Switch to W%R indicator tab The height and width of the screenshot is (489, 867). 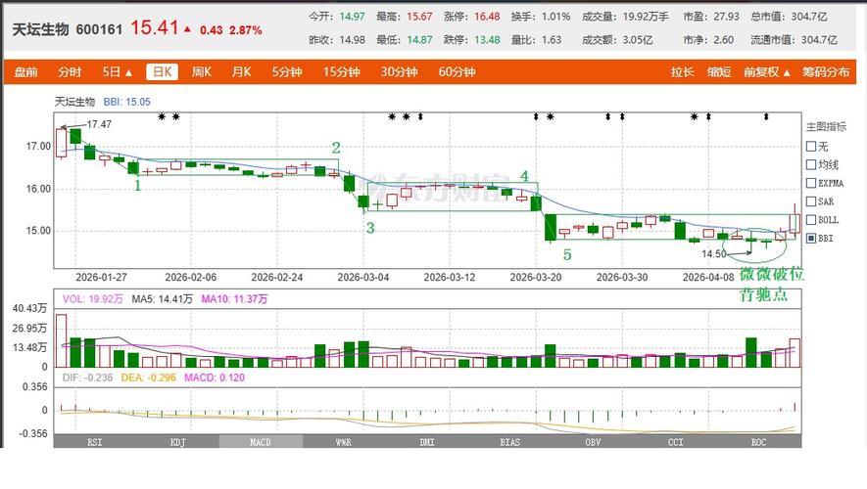(x=344, y=442)
